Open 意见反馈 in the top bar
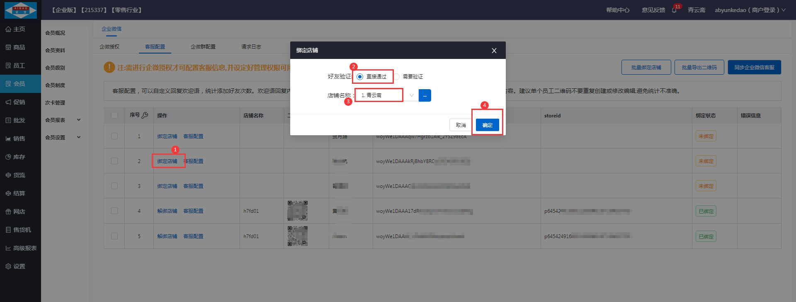Viewport: 796px width, 302px height. click(653, 10)
